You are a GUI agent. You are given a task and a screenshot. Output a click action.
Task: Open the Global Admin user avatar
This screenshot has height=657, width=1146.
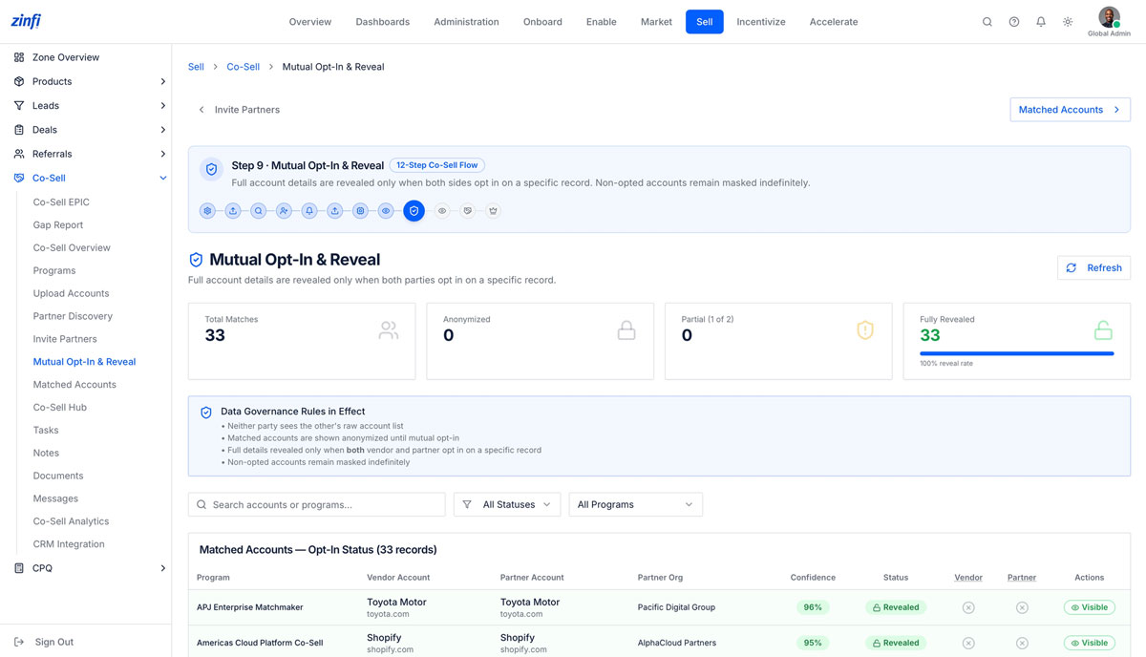(1109, 17)
